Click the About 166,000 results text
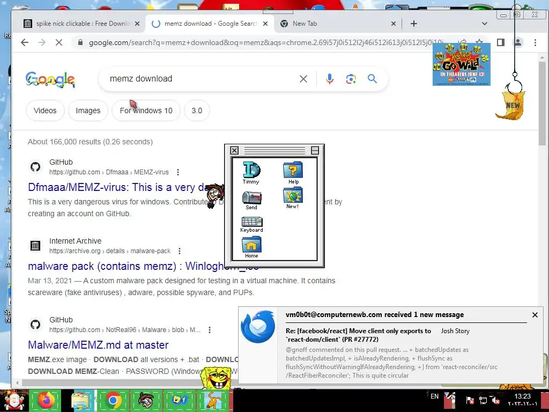 tap(90, 142)
